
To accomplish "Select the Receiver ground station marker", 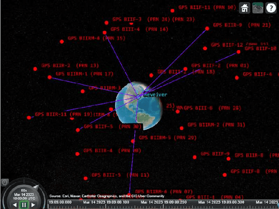I will click(x=137, y=97).
